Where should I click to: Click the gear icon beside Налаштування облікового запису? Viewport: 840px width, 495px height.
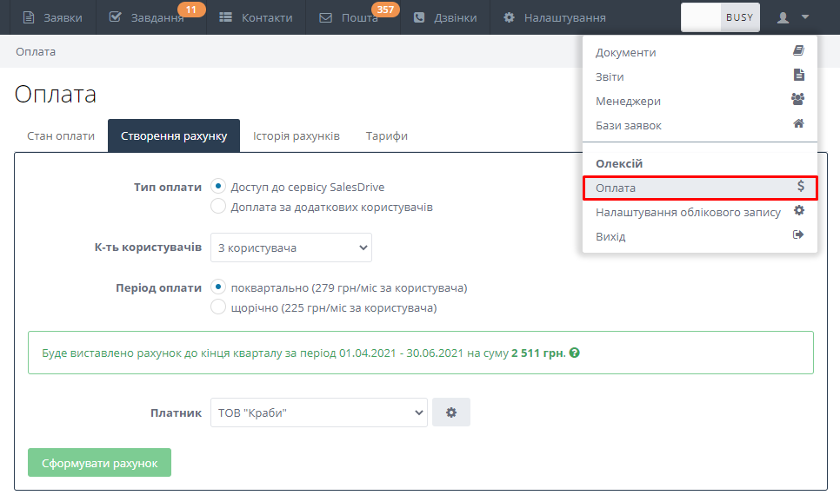tap(798, 211)
